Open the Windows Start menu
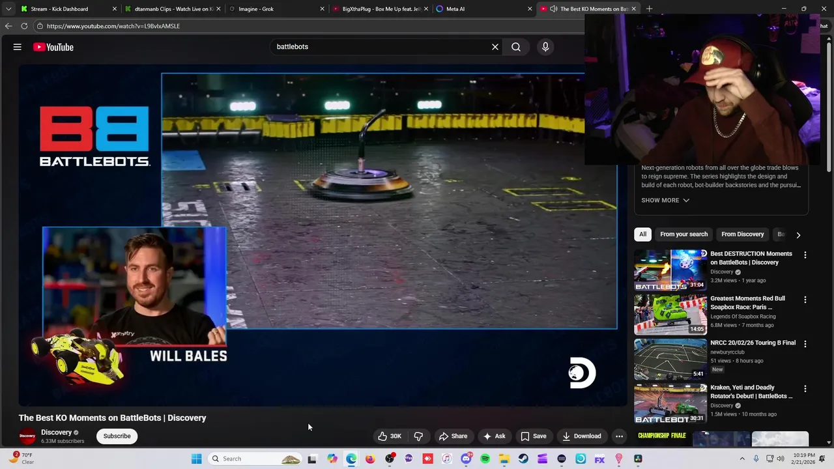This screenshot has height=469, width=834. point(196,459)
